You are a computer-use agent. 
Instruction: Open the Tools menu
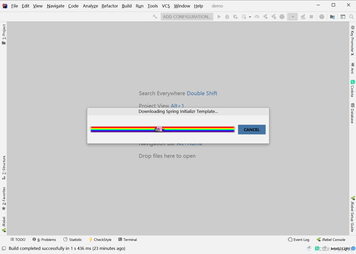point(153,6)
